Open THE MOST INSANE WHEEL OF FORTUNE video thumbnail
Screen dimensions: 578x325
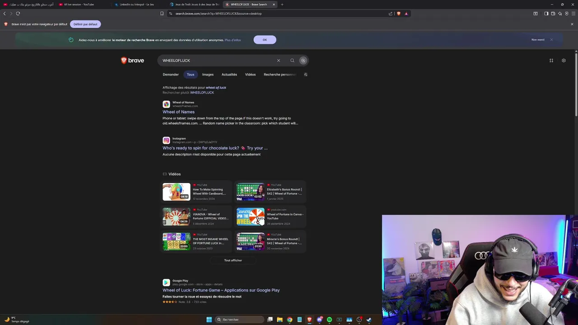177,241
